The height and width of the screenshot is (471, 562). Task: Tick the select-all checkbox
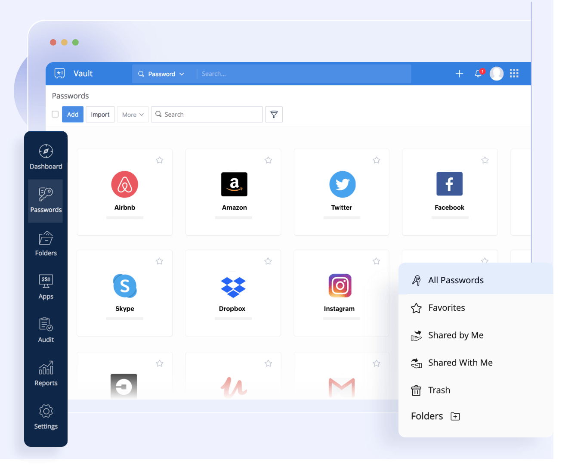pos(55,114)
